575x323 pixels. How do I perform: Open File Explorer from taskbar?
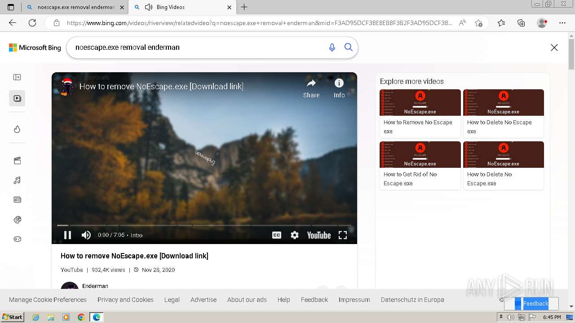click(51, 317)
